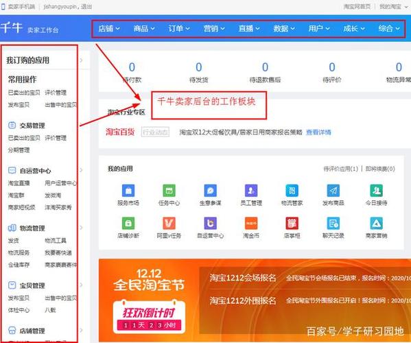The image size is (411, 343).
Task: Click the 狂欢倒计时 countdown card
Action: [149, 316]
